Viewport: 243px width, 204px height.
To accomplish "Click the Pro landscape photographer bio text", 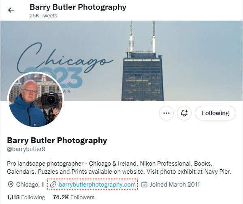I will [x=119, y=168].
